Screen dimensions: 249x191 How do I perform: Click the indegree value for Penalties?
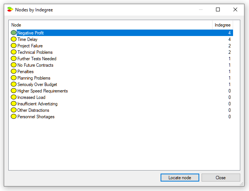(x=230, y=72)
